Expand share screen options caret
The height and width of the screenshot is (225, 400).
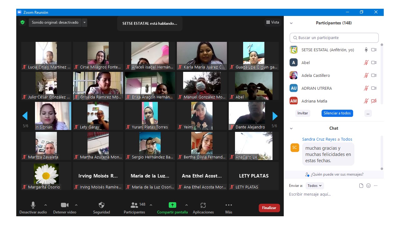[187, 205]
